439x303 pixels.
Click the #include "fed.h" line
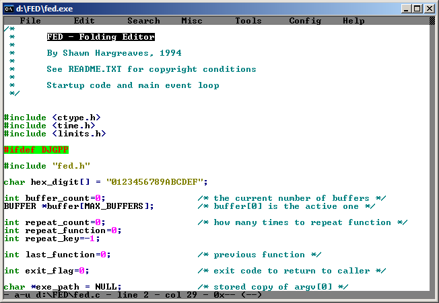pos(46,166)
